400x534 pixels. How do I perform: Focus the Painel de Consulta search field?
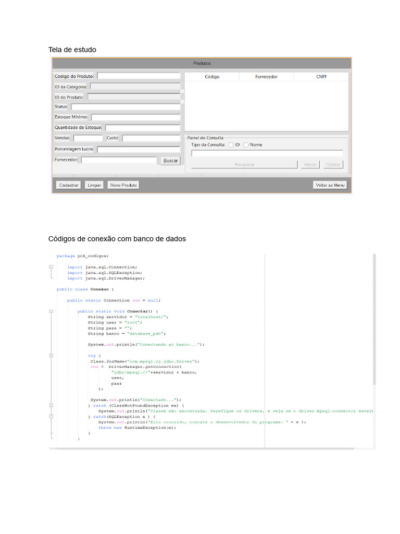[267, 153]
